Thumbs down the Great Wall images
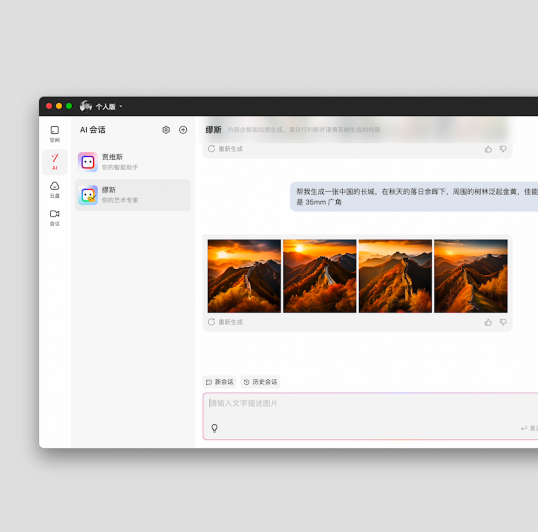 tap(503, 322)
